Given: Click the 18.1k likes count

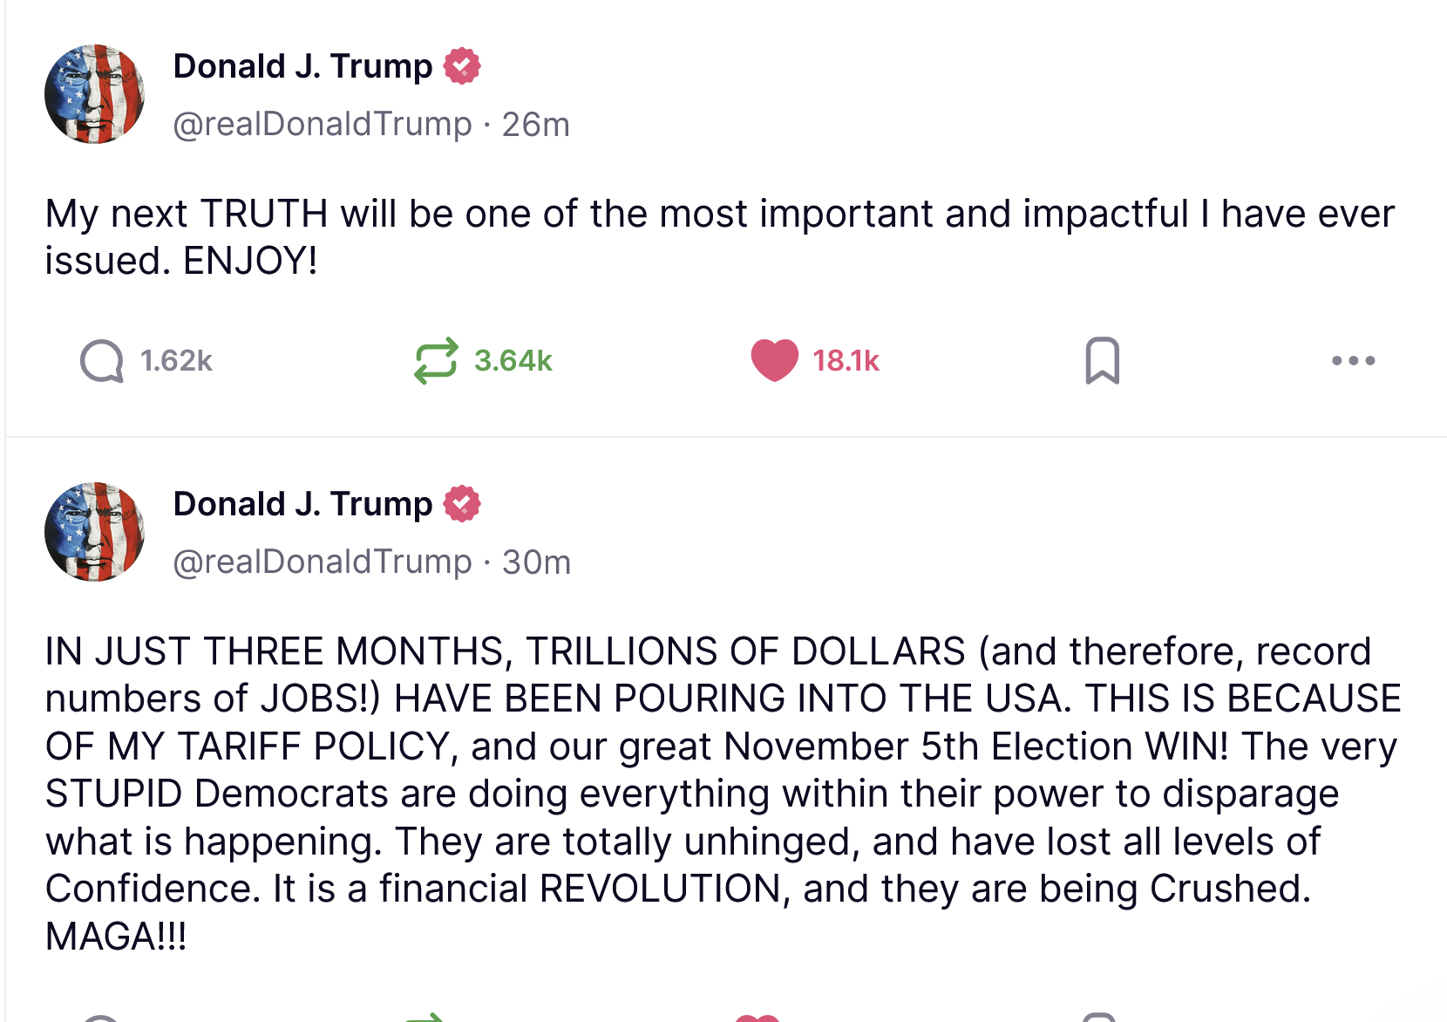Looking at the screenshot, I should [846, 361].
